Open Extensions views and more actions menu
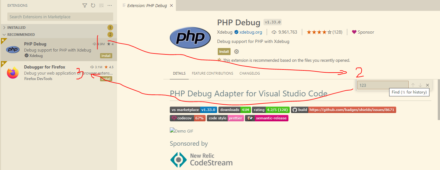The image size is (440, 170). point(110,5)
